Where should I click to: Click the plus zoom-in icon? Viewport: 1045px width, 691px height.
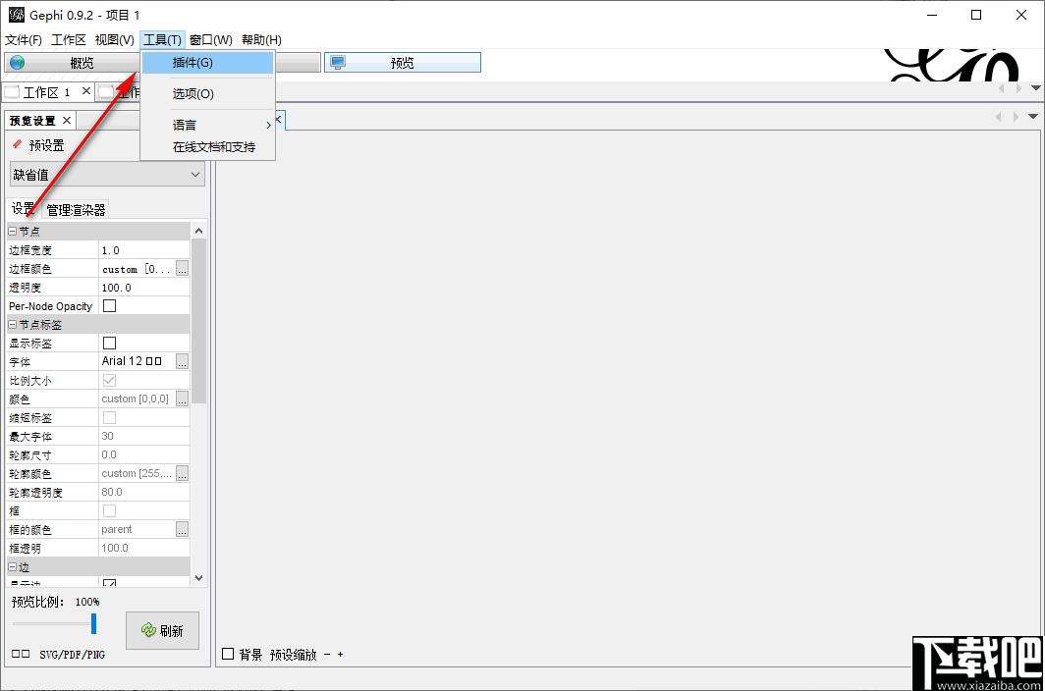341,655
